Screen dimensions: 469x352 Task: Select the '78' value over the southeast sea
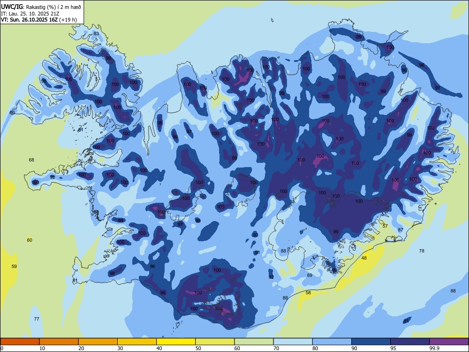pos(422,251)
